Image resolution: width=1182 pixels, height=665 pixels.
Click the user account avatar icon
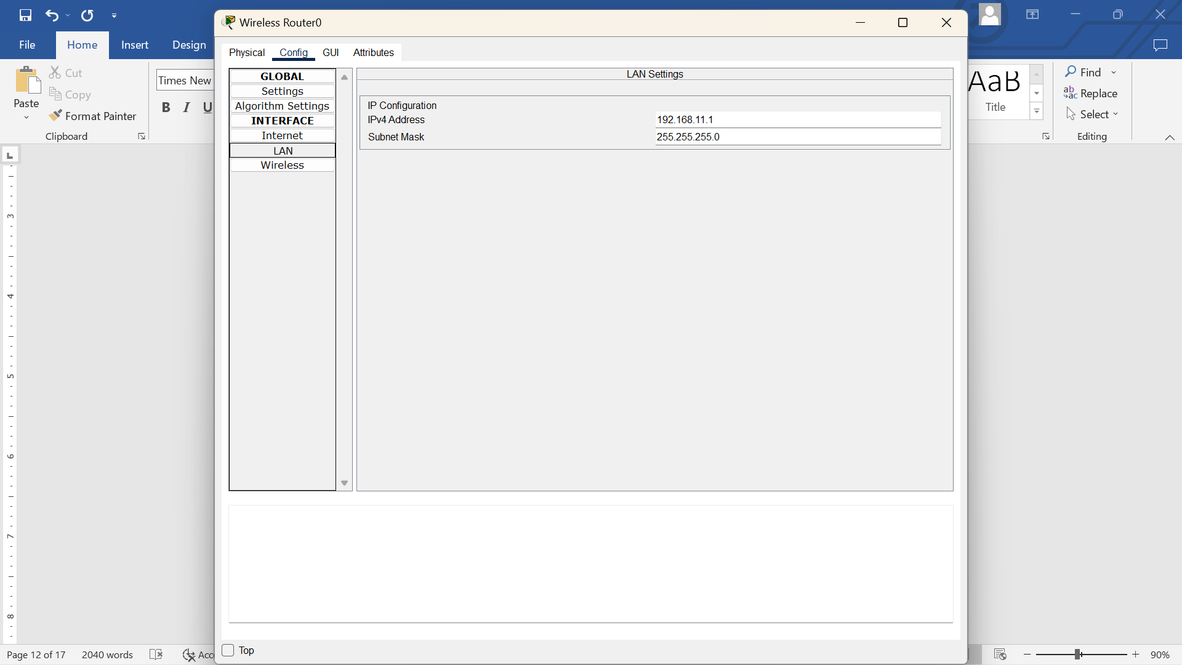989,14
